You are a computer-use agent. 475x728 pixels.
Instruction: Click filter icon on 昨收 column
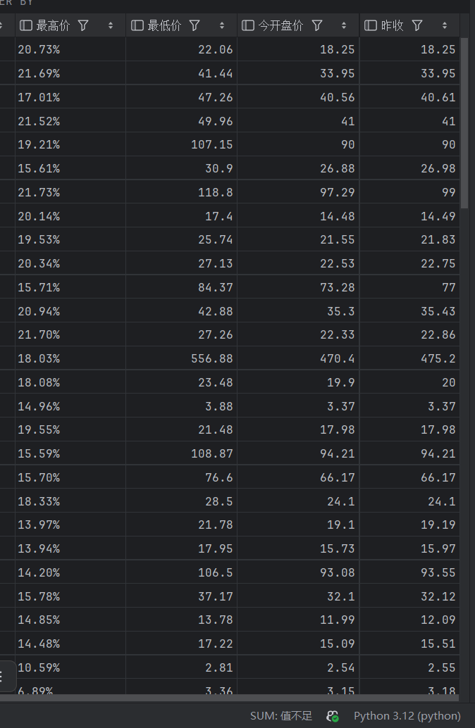pos(417,25)
